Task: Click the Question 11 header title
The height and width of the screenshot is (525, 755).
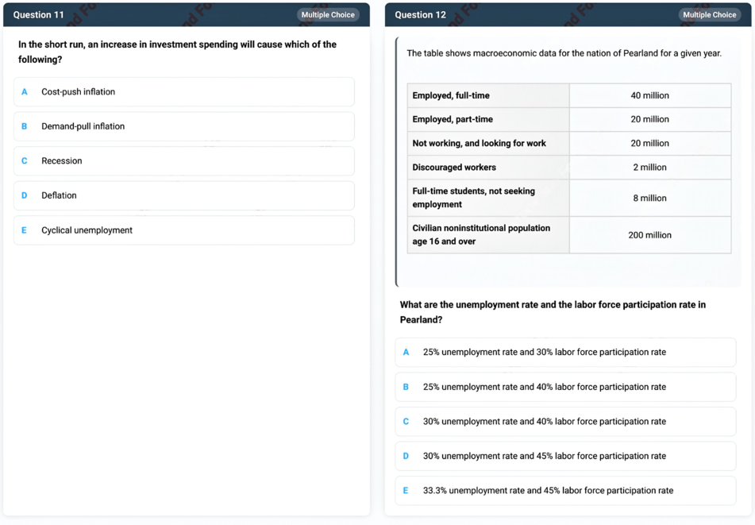Action: (39, 15)
